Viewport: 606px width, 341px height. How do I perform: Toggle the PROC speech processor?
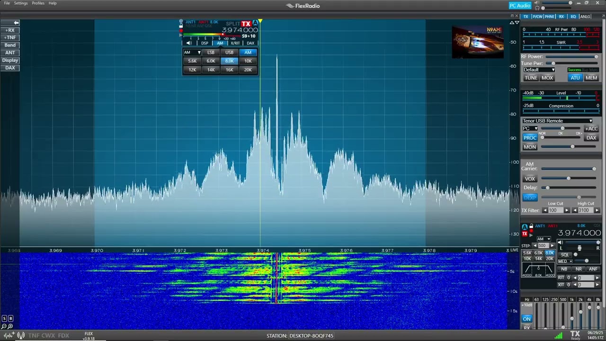(530, 138)
